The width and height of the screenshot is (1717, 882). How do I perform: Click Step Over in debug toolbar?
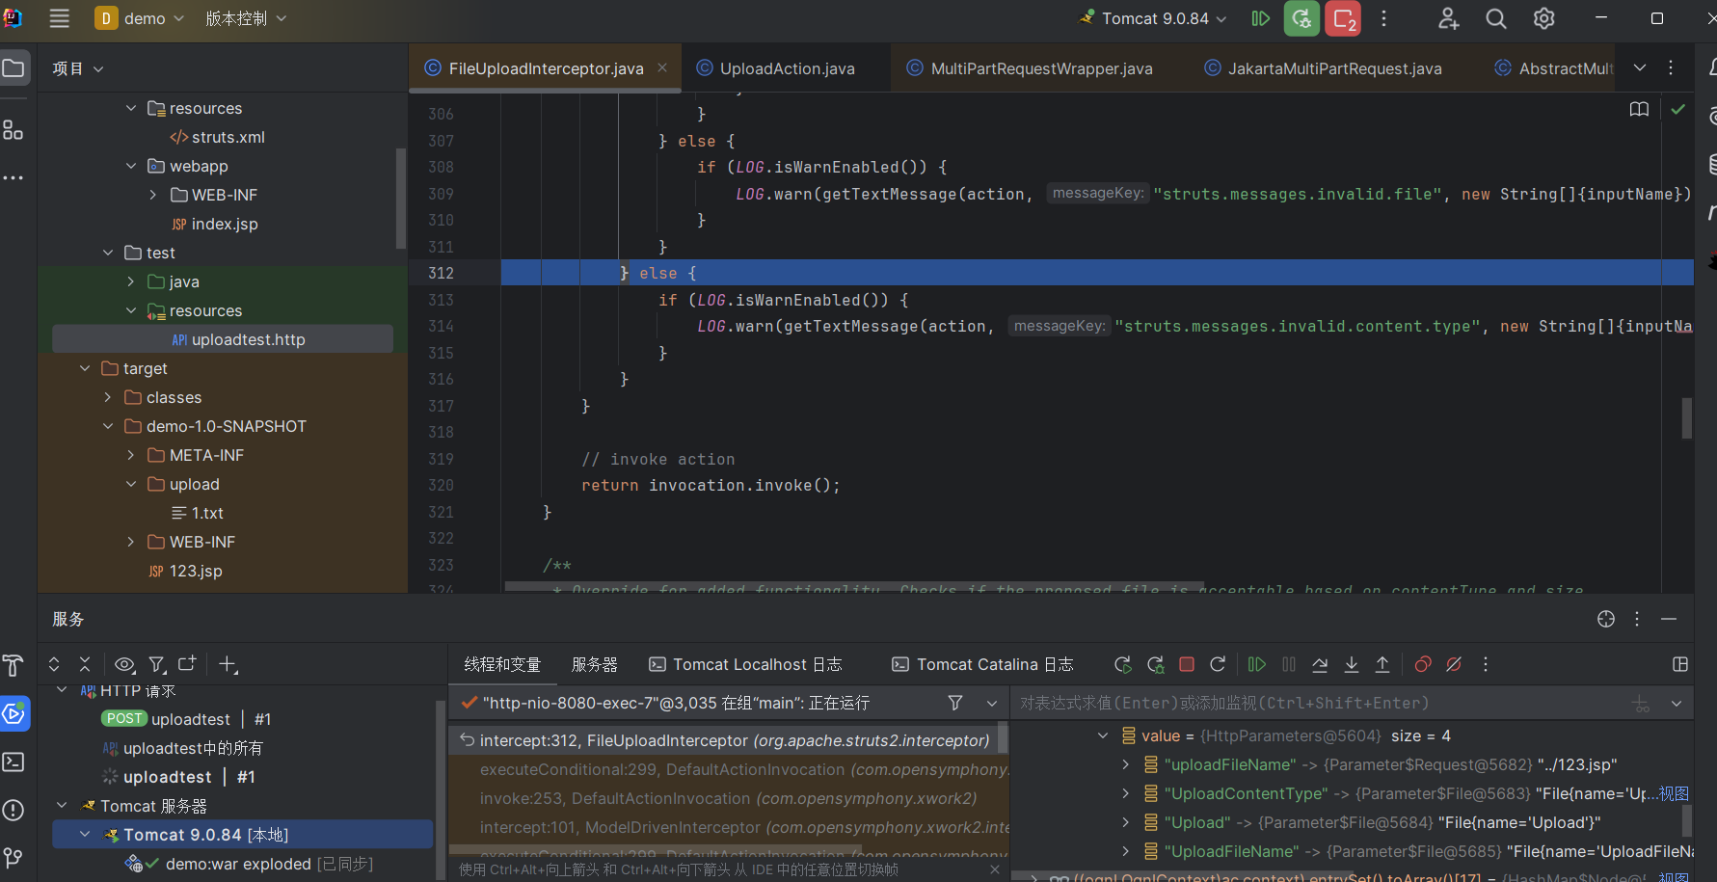coord(1320,664)
